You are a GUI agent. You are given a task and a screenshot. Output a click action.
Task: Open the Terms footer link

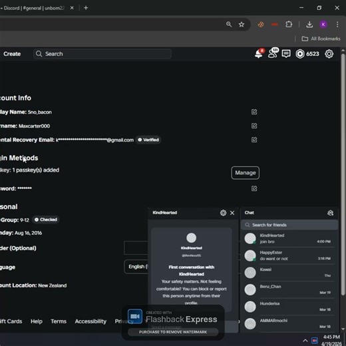click(x=59, y=321)
